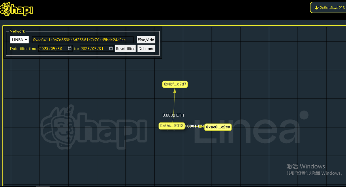The height and width of the screenshot is (187, 346).
Task: Click the Reset filter button
Action: pyautogui.click(x=125, y=49)
